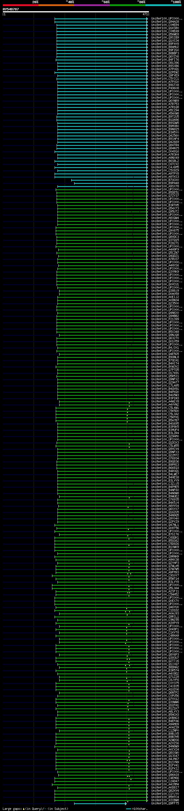184x811 pixels.
Task: Select the UniRef100_O04916 label
Action: pyautogui.click(x=165, y=151)
